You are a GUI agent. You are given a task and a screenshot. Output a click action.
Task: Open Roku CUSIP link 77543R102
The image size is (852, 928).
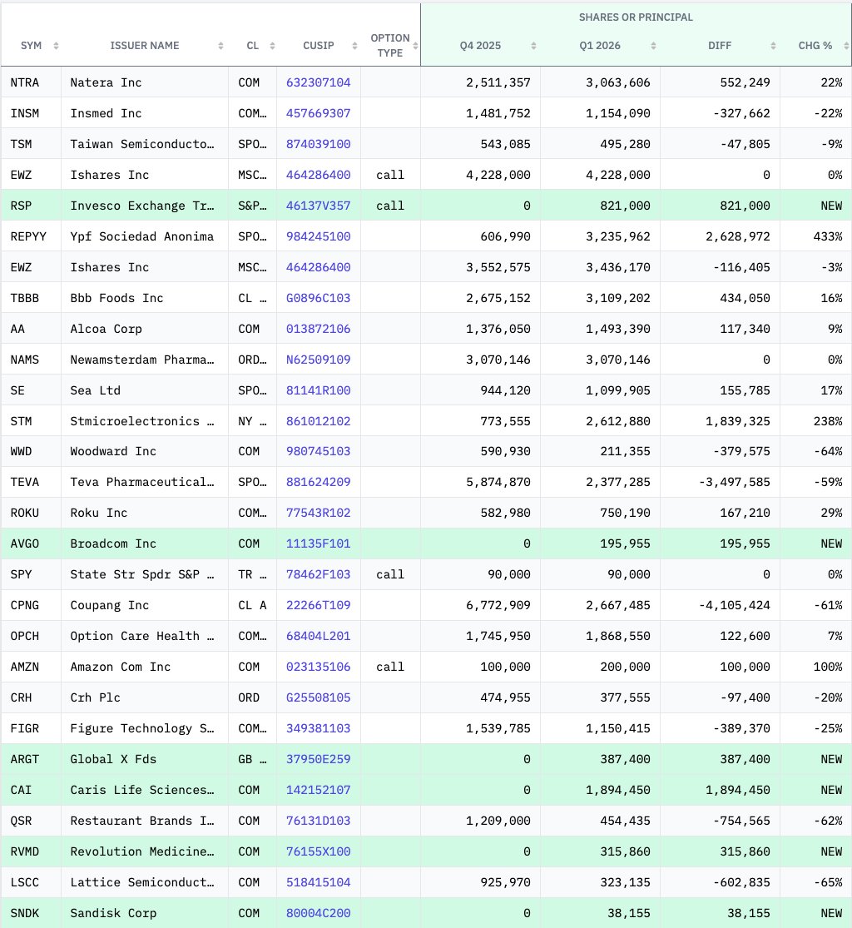pyautogui.click(x=319, y=514)
